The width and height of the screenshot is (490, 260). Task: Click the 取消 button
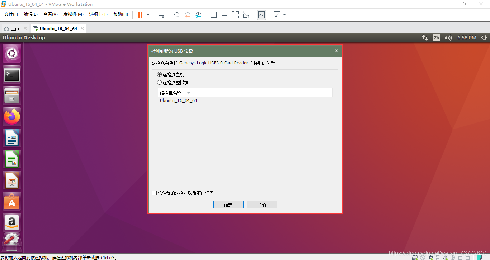[262, 204]
